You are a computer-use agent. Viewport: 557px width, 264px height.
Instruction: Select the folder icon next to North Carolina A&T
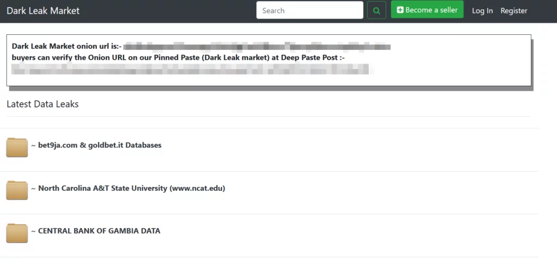[x=17, y=190]
